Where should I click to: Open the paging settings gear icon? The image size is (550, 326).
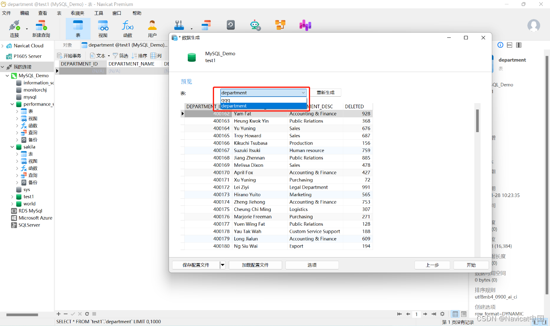coord(442,314)
